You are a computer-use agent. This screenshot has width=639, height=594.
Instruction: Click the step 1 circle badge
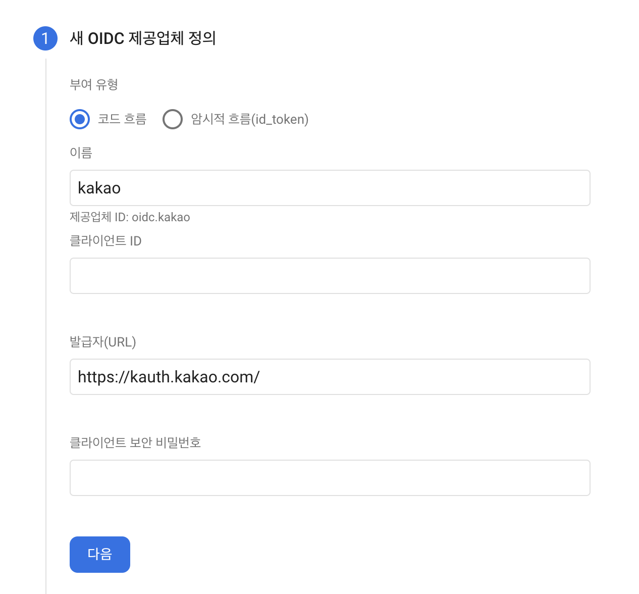coord(45,38)
